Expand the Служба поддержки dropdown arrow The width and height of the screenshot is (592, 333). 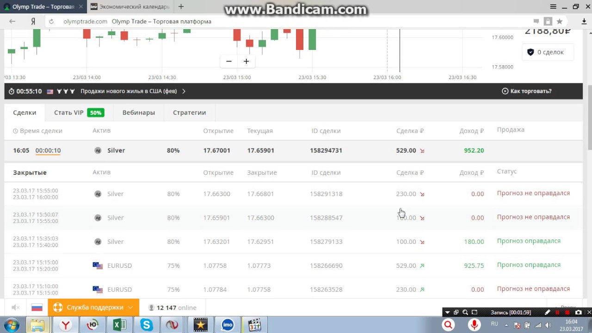point(130,308)
